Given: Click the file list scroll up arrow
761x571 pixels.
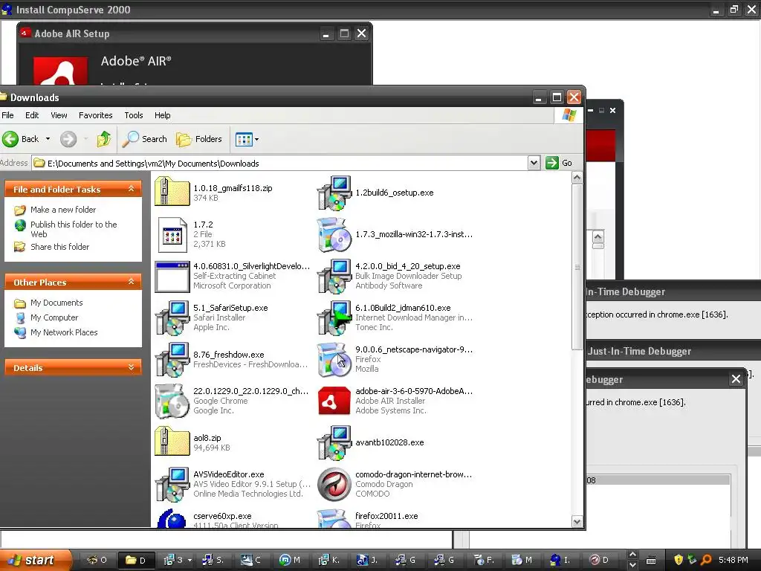Looking at the screenshot, I should tap(577, 178).
